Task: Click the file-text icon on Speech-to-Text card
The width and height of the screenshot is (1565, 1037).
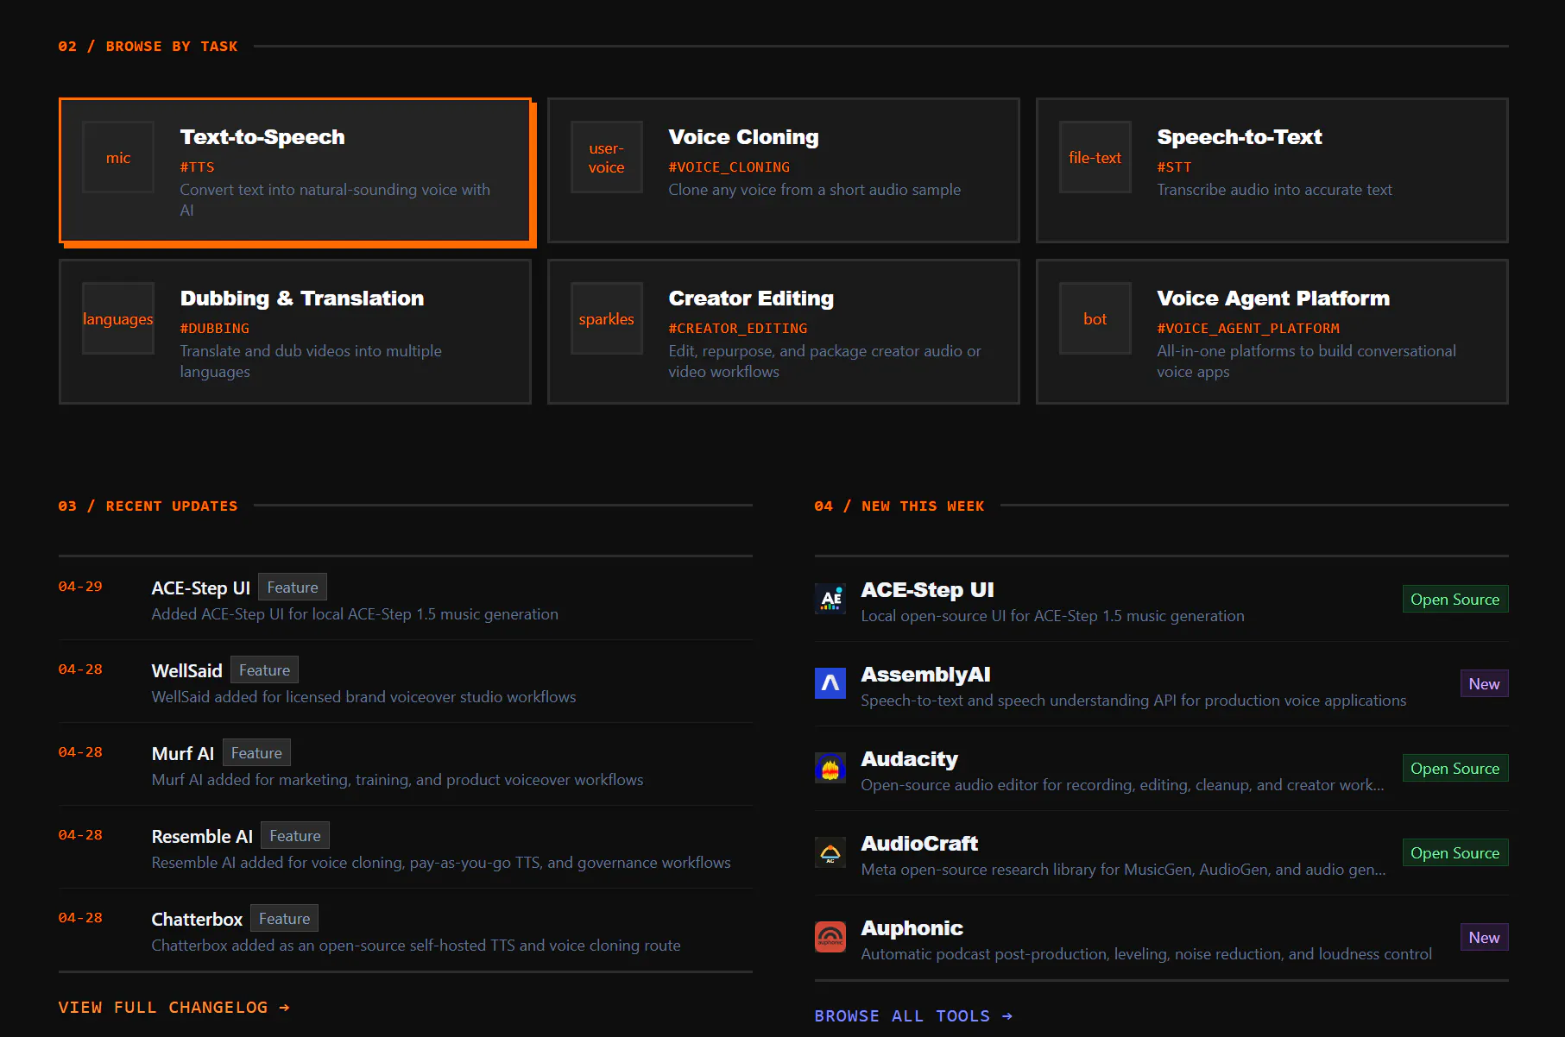Action: [1095, 158]
